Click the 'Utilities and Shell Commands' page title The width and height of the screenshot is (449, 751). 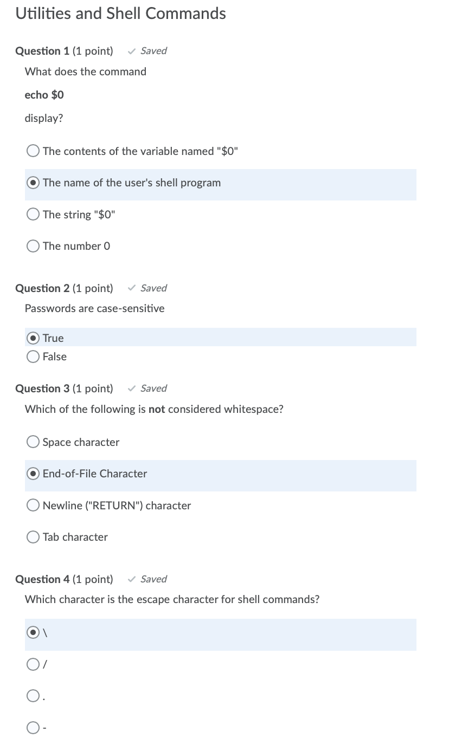coord(120,13)
